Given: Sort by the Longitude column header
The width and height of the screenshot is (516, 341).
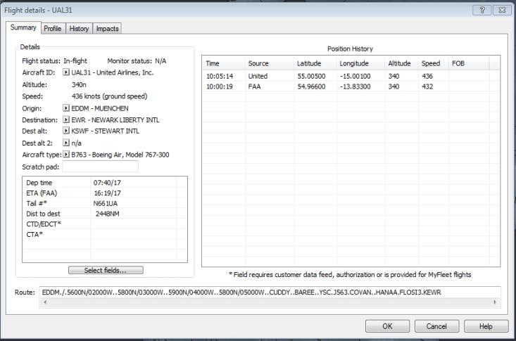Looking at the screenshot, I should click(x=360, y=63).
